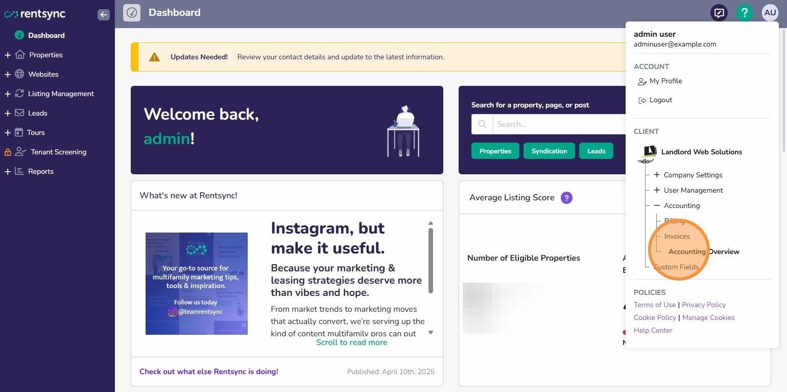Screen dimensions: 787x392
Task: Focus the property search input field
Action: pos(559,124)
